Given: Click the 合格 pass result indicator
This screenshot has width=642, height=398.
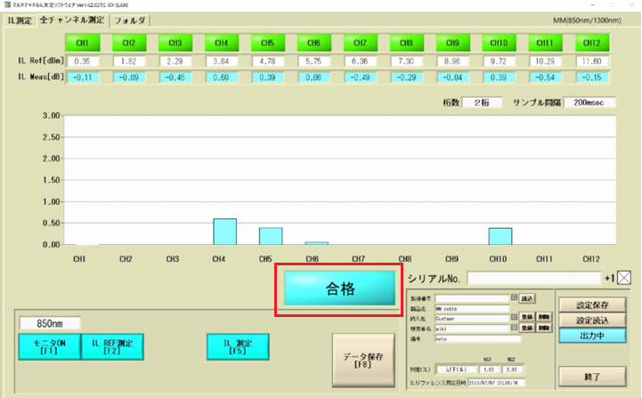Looking at the screenshot, I should [x=339, y=289].
